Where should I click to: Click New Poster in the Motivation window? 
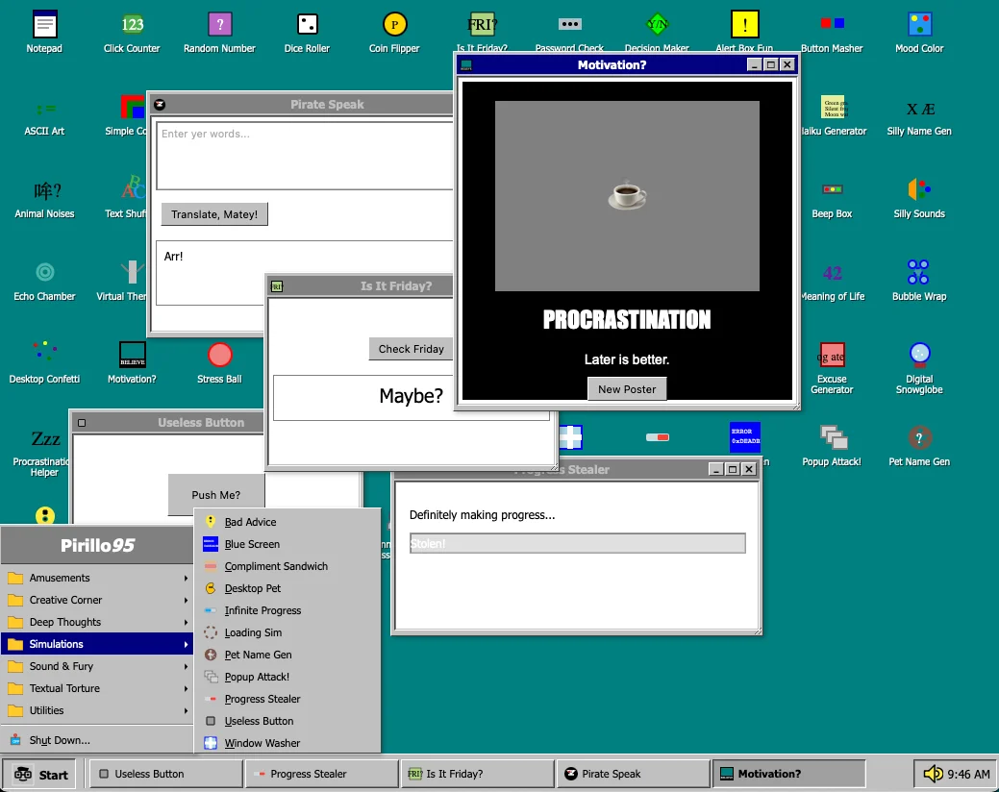pos(626,388)
